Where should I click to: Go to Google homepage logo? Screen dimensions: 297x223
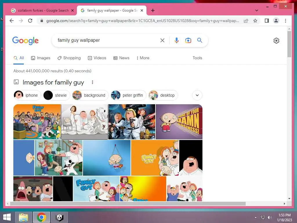pyautogui.click(x=26, y=41)
